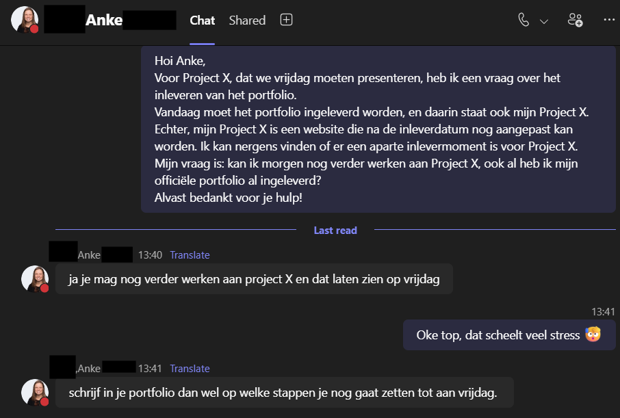
Task: Click the contact name Anke in header
Action: pos(104,21)
